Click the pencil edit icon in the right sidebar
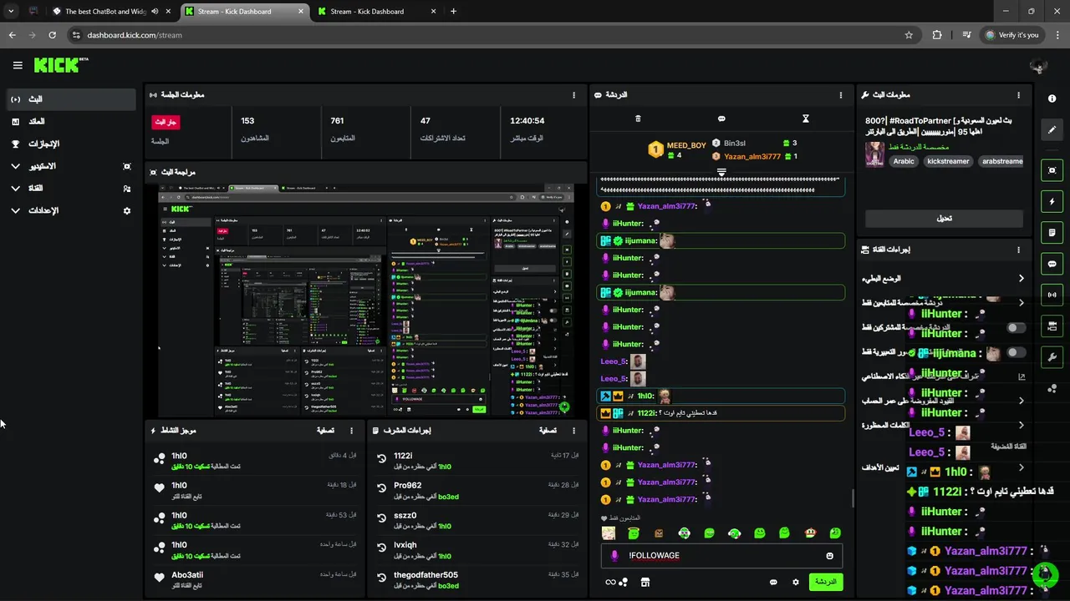 pyautogui.click(x=1052, y=129)
